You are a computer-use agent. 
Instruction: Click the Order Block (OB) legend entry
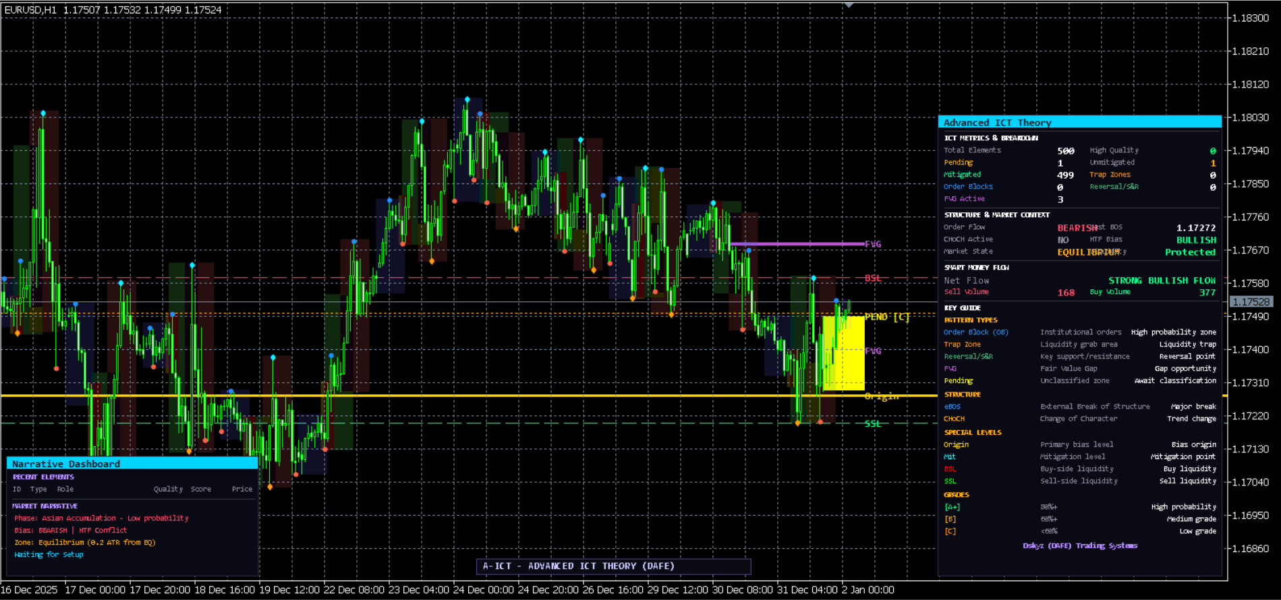[x=975, y=332]
